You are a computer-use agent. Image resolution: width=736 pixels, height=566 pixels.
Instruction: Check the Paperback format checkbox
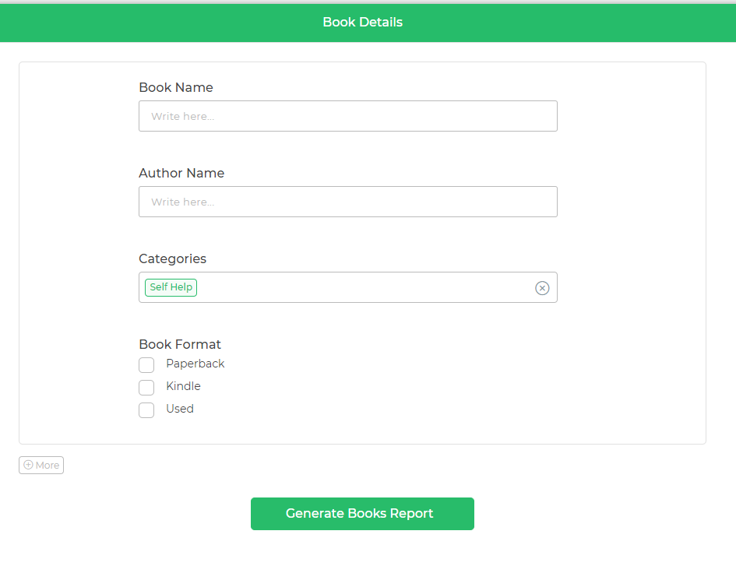tap(146, 364)
